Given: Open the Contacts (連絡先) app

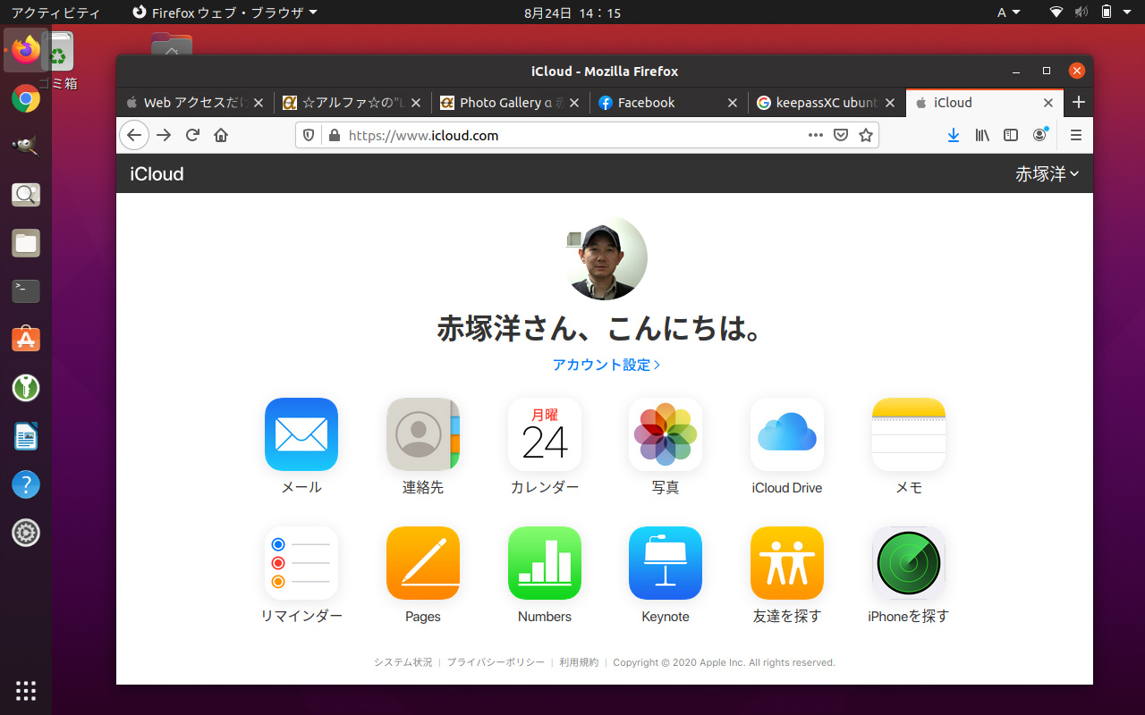Looking at the screenshot, I should tap(423, 434).
